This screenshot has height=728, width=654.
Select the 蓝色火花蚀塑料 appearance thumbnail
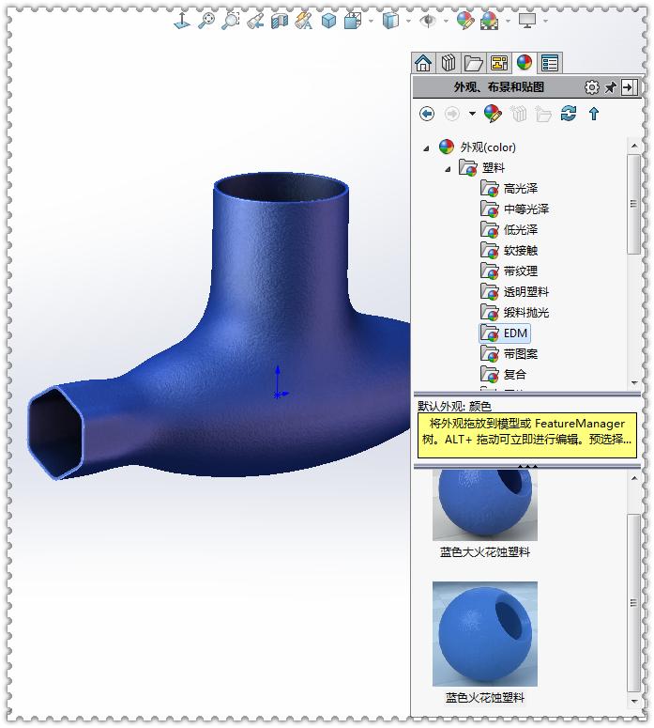tap(485, 634)
